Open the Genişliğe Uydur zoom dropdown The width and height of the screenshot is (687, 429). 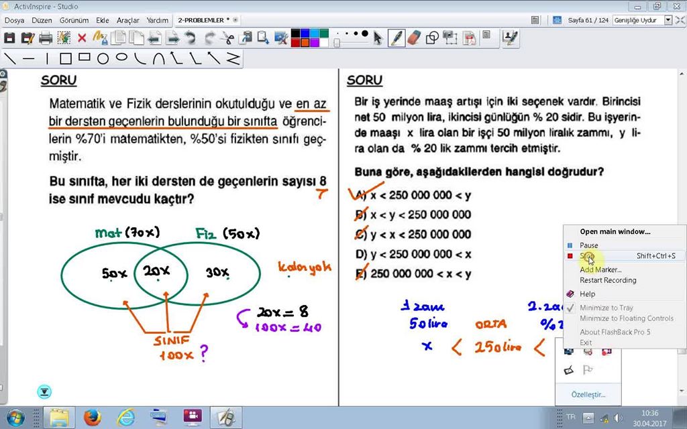click(668, 20)
